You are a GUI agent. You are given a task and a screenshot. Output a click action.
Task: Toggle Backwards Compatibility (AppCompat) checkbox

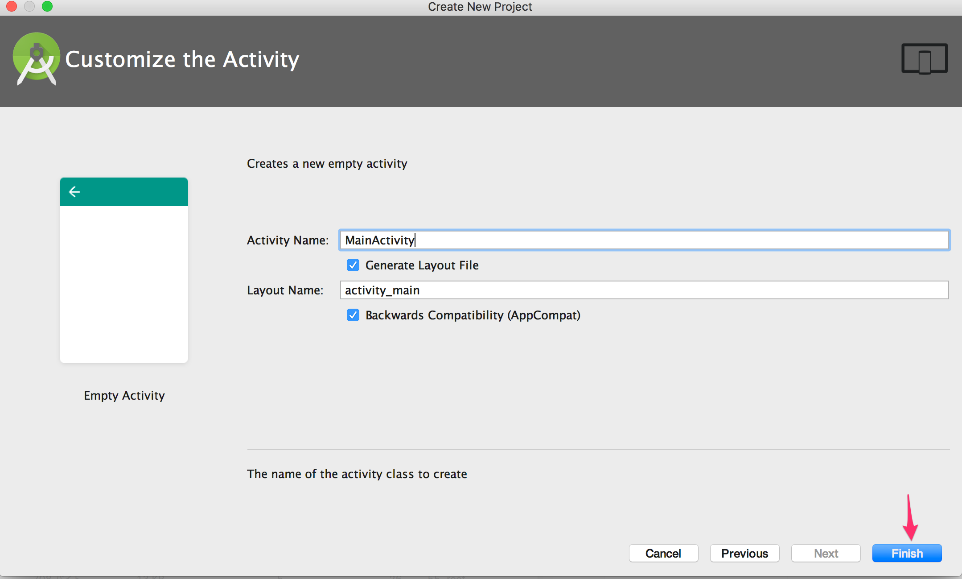[353, 315]
